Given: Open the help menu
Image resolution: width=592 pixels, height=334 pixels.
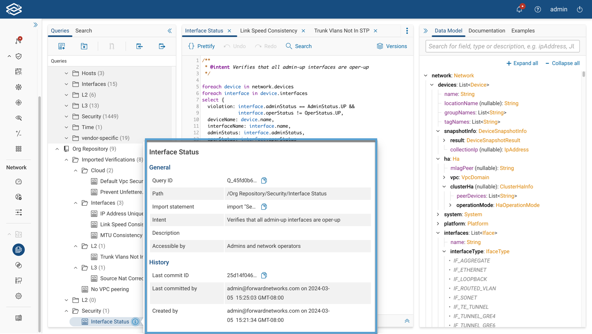Looking at the screenshot, I should click(x=538, y=9).
